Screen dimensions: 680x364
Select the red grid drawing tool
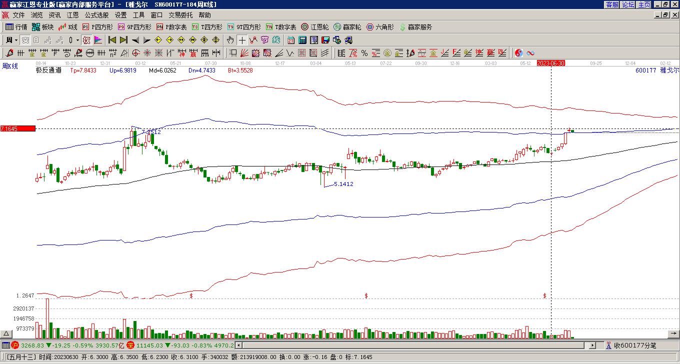302,53
